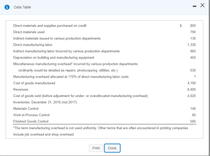Click Depreciation on building and equipment row
Image resolution: width=210 pixels, height=156 pixels.
[x=105, y=57]
